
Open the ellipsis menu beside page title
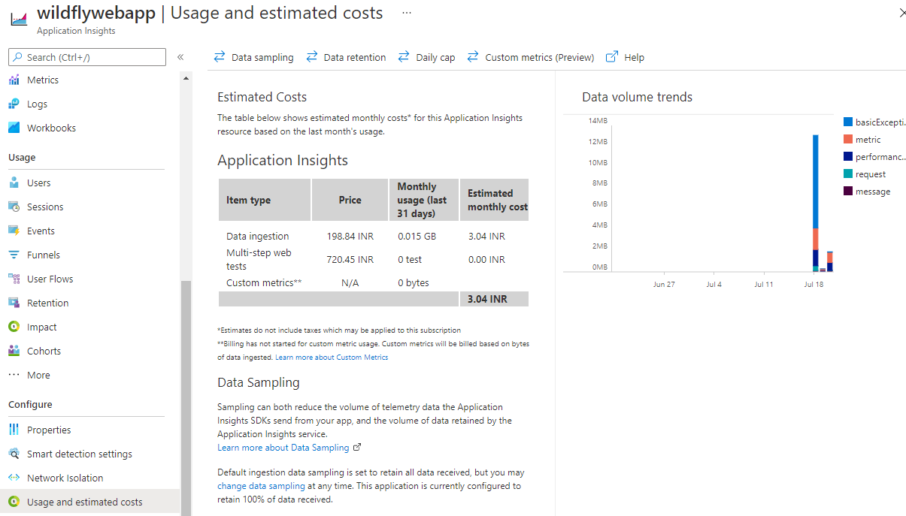407,14
